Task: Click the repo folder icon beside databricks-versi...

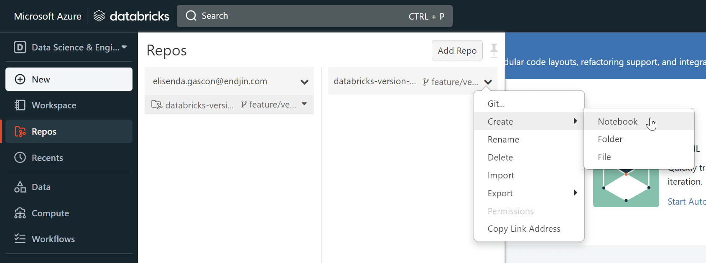Action: coord(157,105)
